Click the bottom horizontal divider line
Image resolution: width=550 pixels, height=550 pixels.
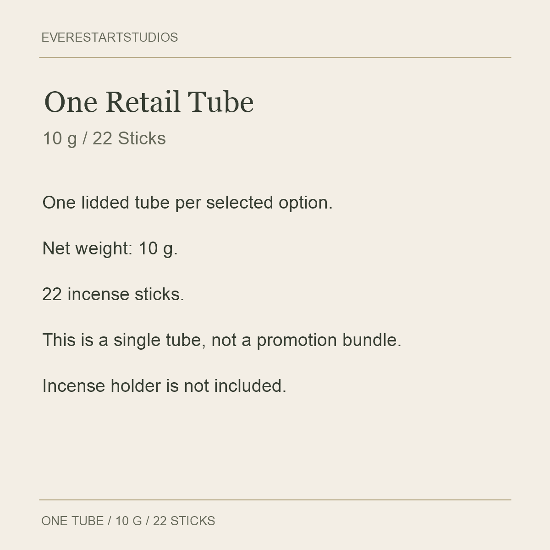pyautogui.click(x=275, y=500)
